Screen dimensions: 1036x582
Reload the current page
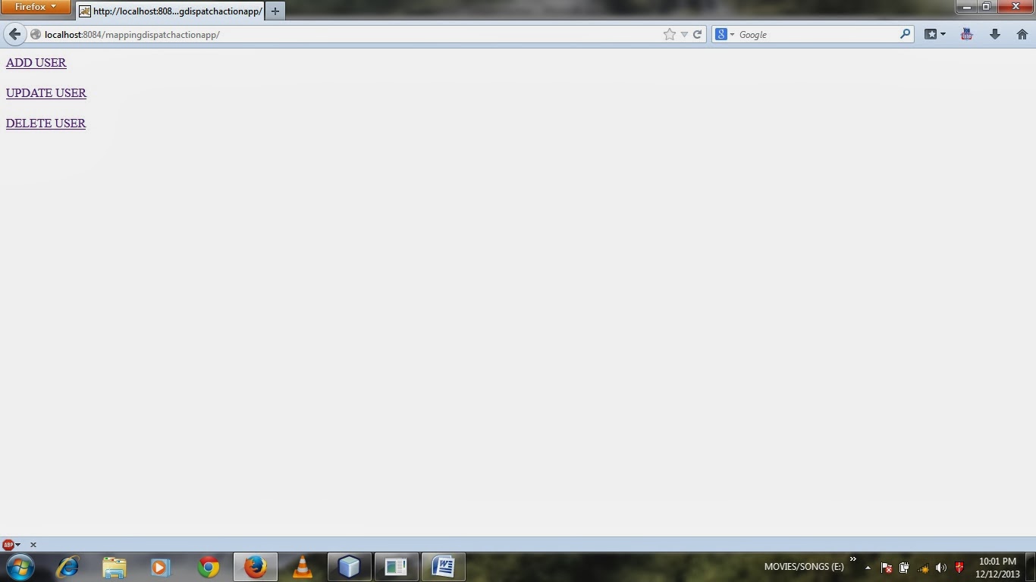click(697, 34)
